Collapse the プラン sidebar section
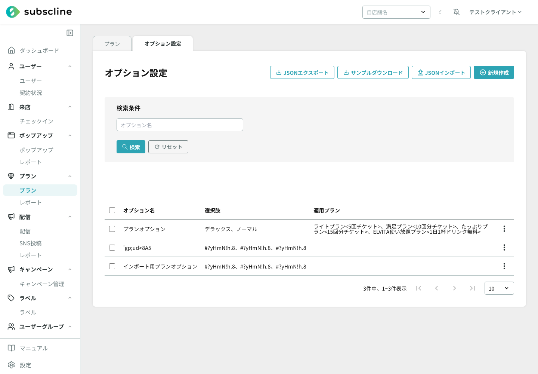538x374 pixels. click(70, 176)
